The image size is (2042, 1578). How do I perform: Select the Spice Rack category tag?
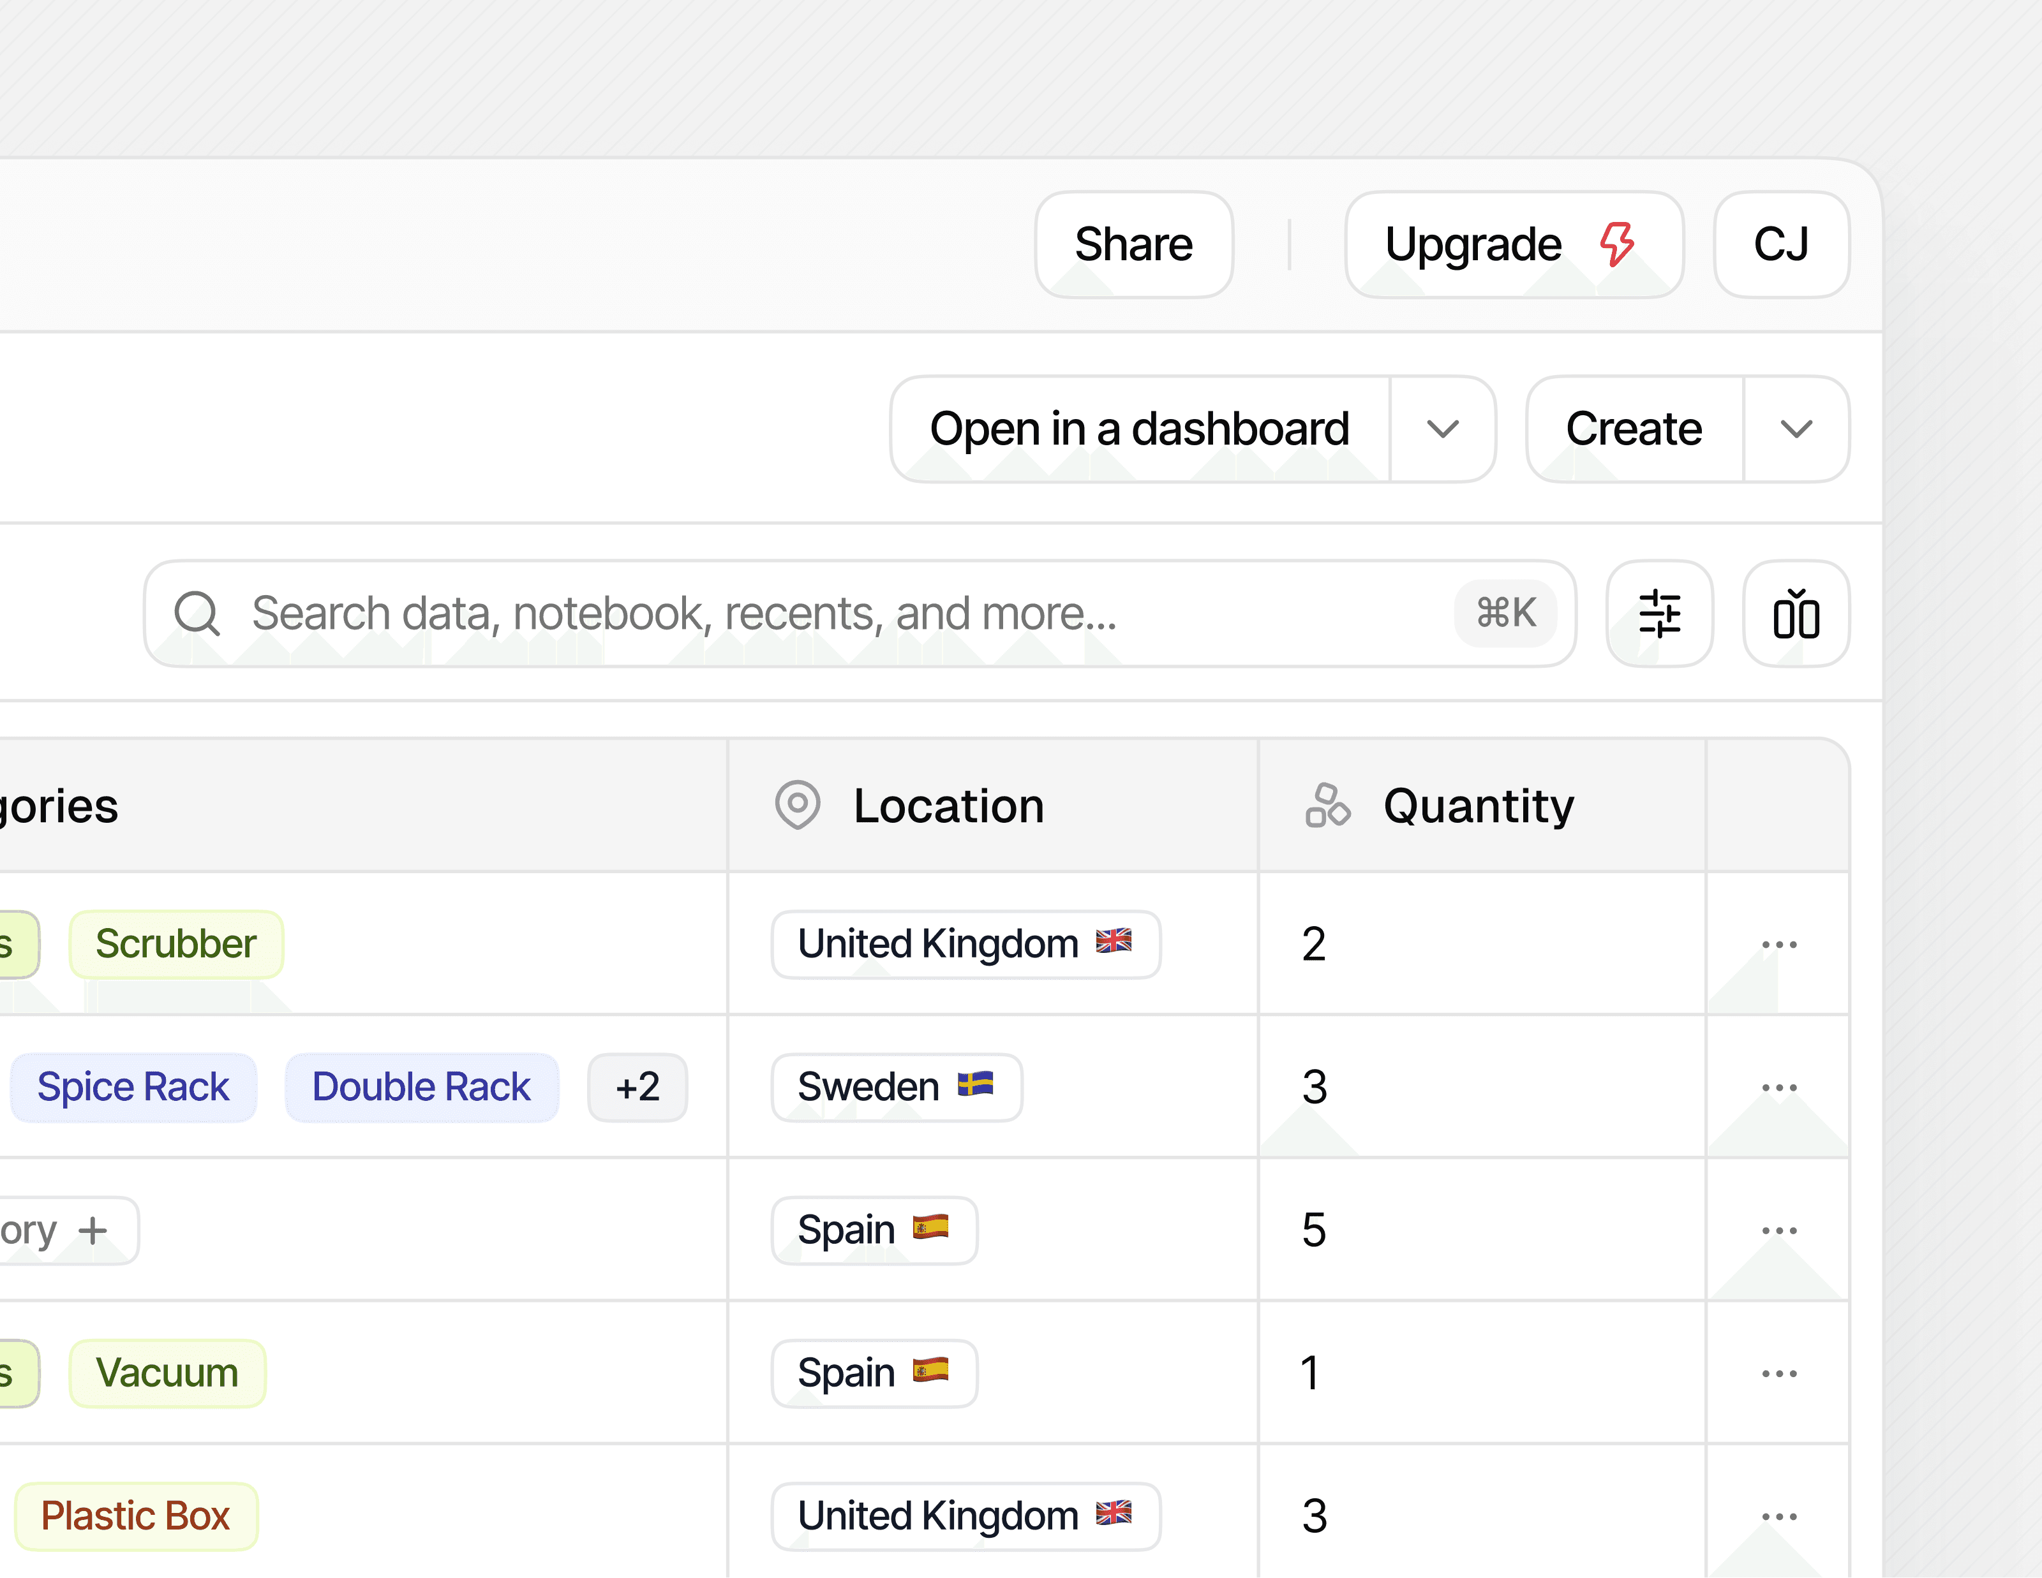pos(133,1088)
